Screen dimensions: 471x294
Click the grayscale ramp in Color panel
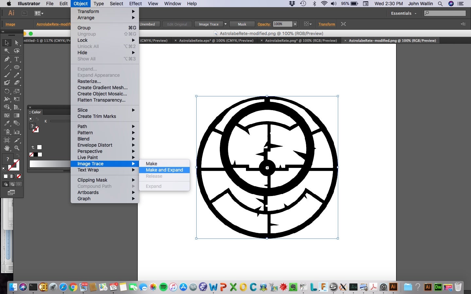coord(50,164)
